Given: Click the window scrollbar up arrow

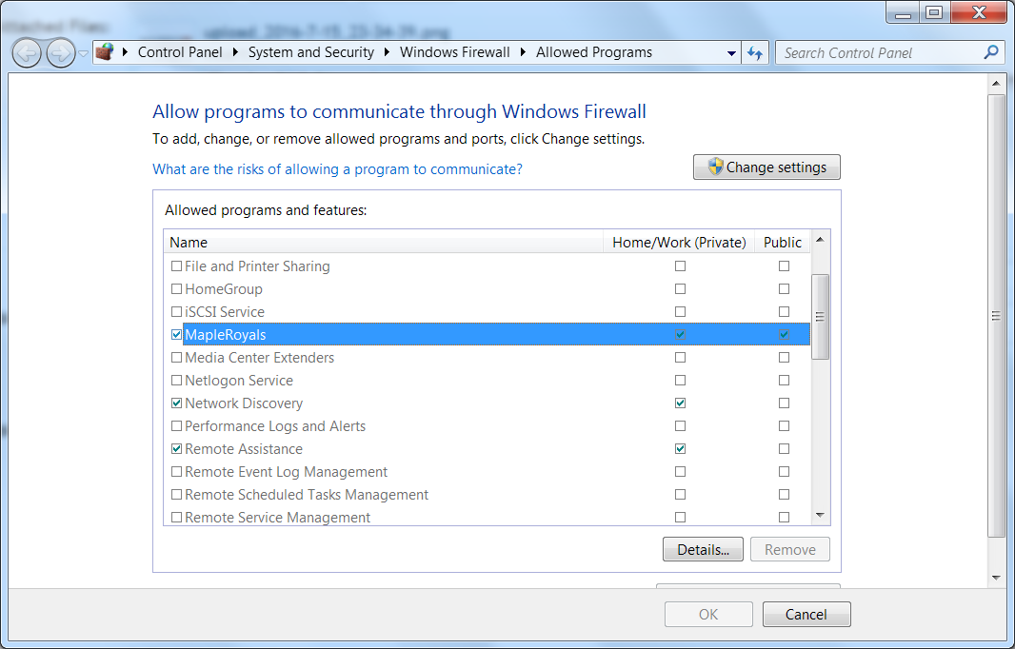Looking at the screenshot, I should (996, 84).
